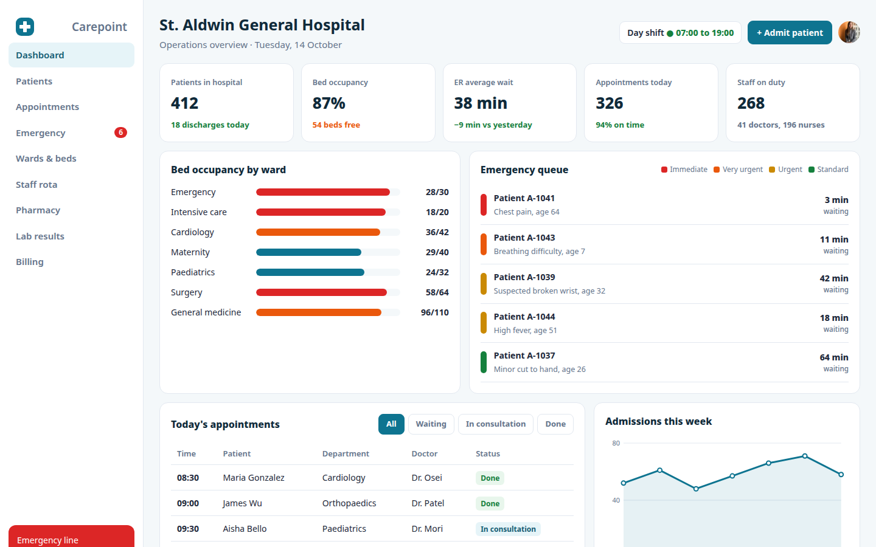Viewport: 876px width, 547px height.
Task: Click the Staff on duty 268 card
Action: 793,103
